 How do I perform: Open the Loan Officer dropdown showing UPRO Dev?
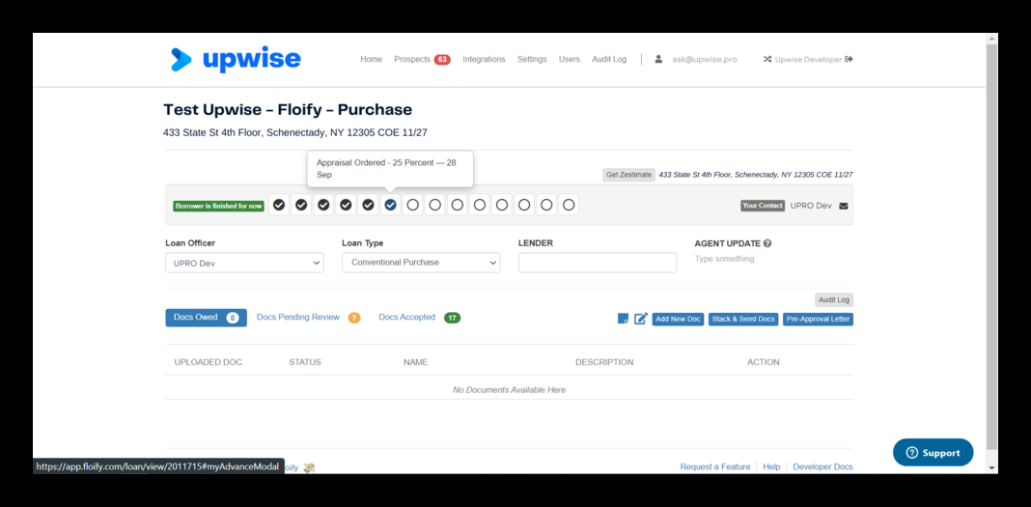click(x=244, y=263)
